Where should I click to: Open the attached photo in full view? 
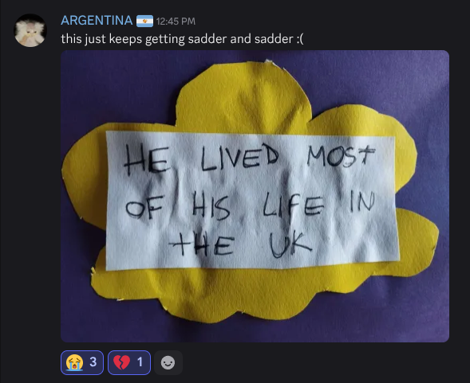(x=255, y=197)
